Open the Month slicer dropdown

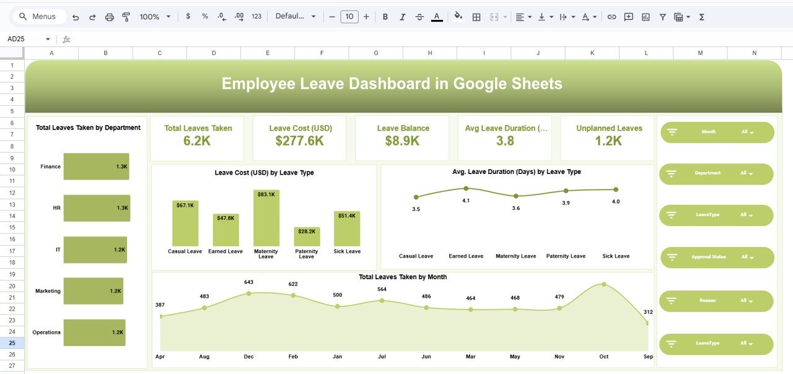pos(751,132)
